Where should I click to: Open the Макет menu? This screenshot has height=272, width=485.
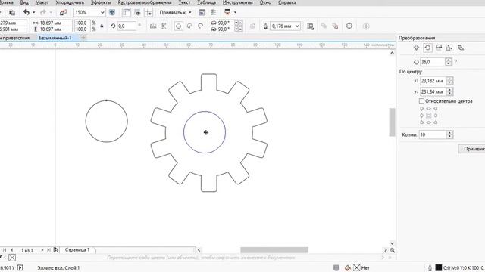[42, 2]
